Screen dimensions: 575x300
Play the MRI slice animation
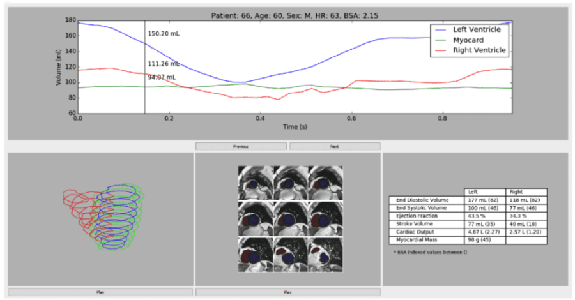288,292
